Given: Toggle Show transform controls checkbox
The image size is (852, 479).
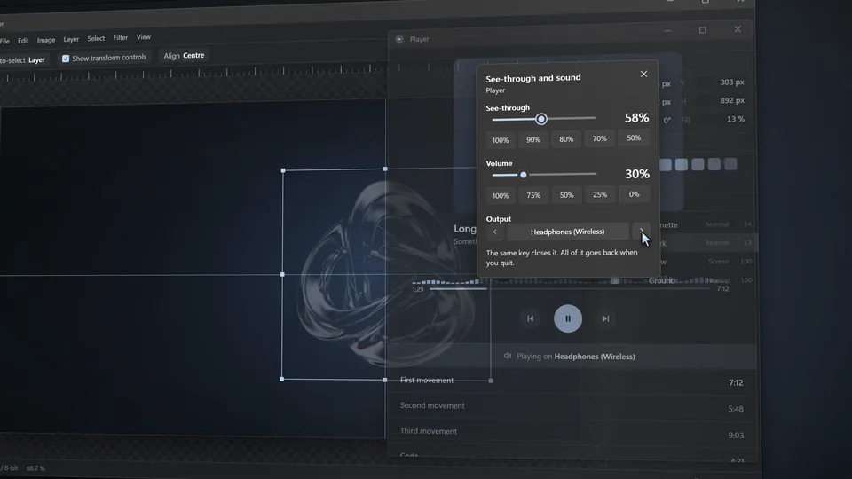Looking at the screenshot, I should (x=66, y=59).
